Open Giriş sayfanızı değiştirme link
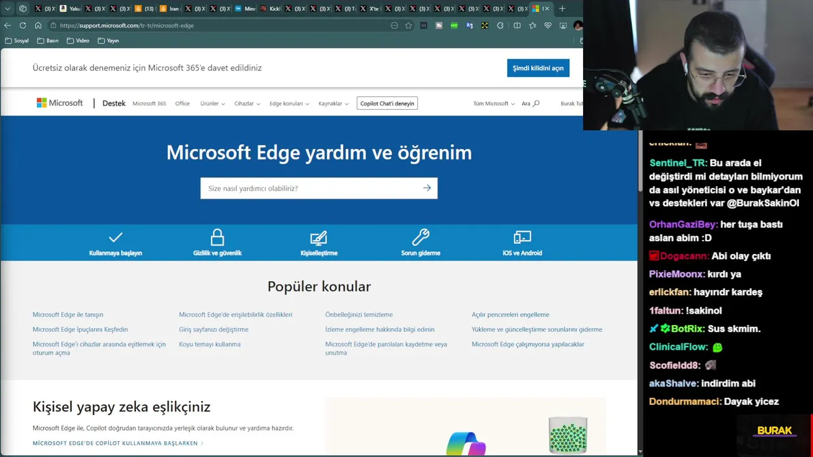The width and height of the screenshot is (813, 457). 213,329
